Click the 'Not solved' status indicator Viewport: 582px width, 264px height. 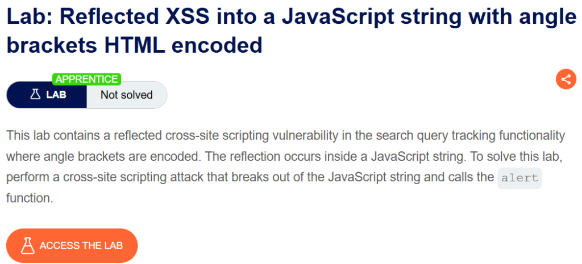127,95
